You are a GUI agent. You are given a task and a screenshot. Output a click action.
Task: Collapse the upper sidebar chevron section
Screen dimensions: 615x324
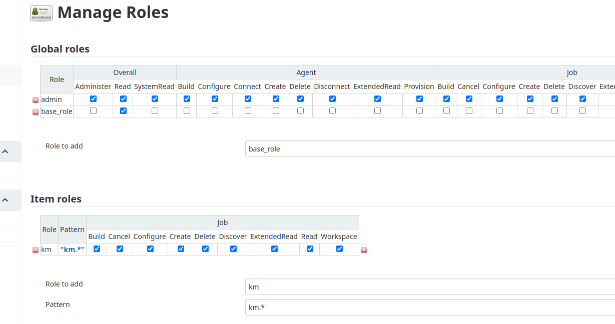click(5, 151)
